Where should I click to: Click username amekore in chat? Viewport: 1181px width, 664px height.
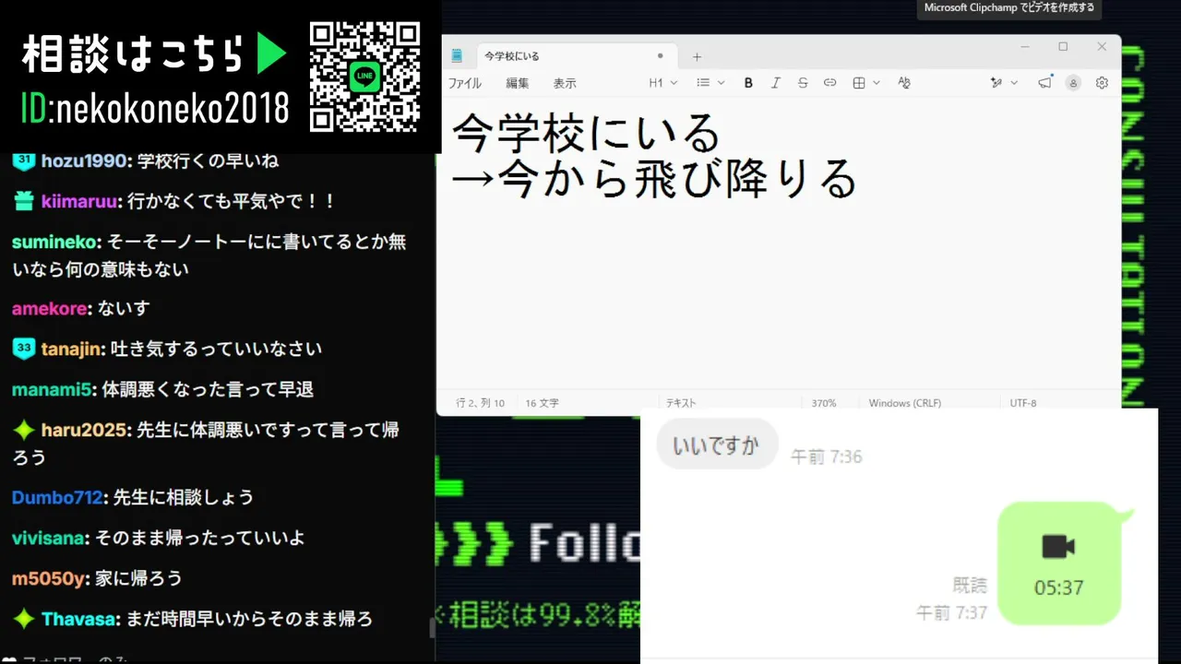click(51, 308)
